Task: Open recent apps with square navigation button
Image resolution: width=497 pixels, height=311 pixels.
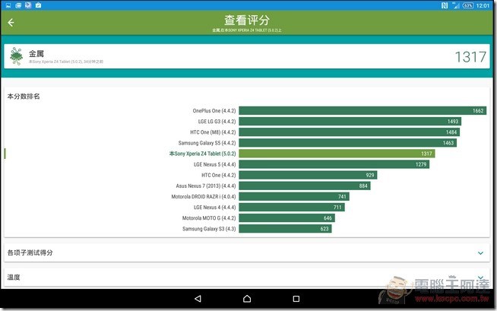Action: (x=296, y=299)
